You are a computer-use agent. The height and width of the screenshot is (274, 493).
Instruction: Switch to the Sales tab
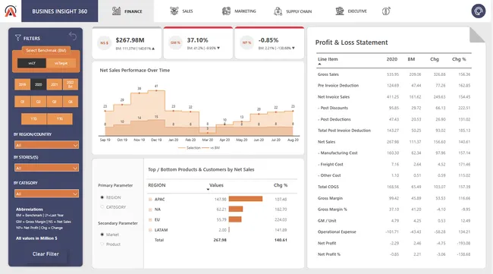tap(181, 11)
